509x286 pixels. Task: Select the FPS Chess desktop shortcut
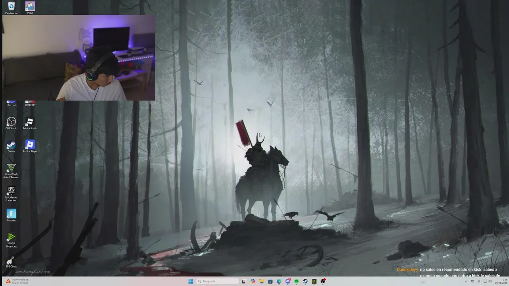coord(11,263)
